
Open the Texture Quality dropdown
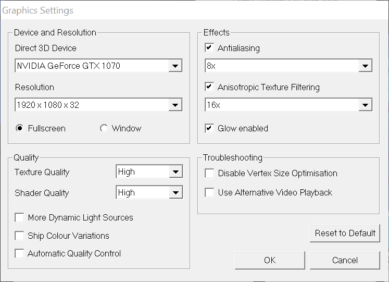click(x=176, y=171)
